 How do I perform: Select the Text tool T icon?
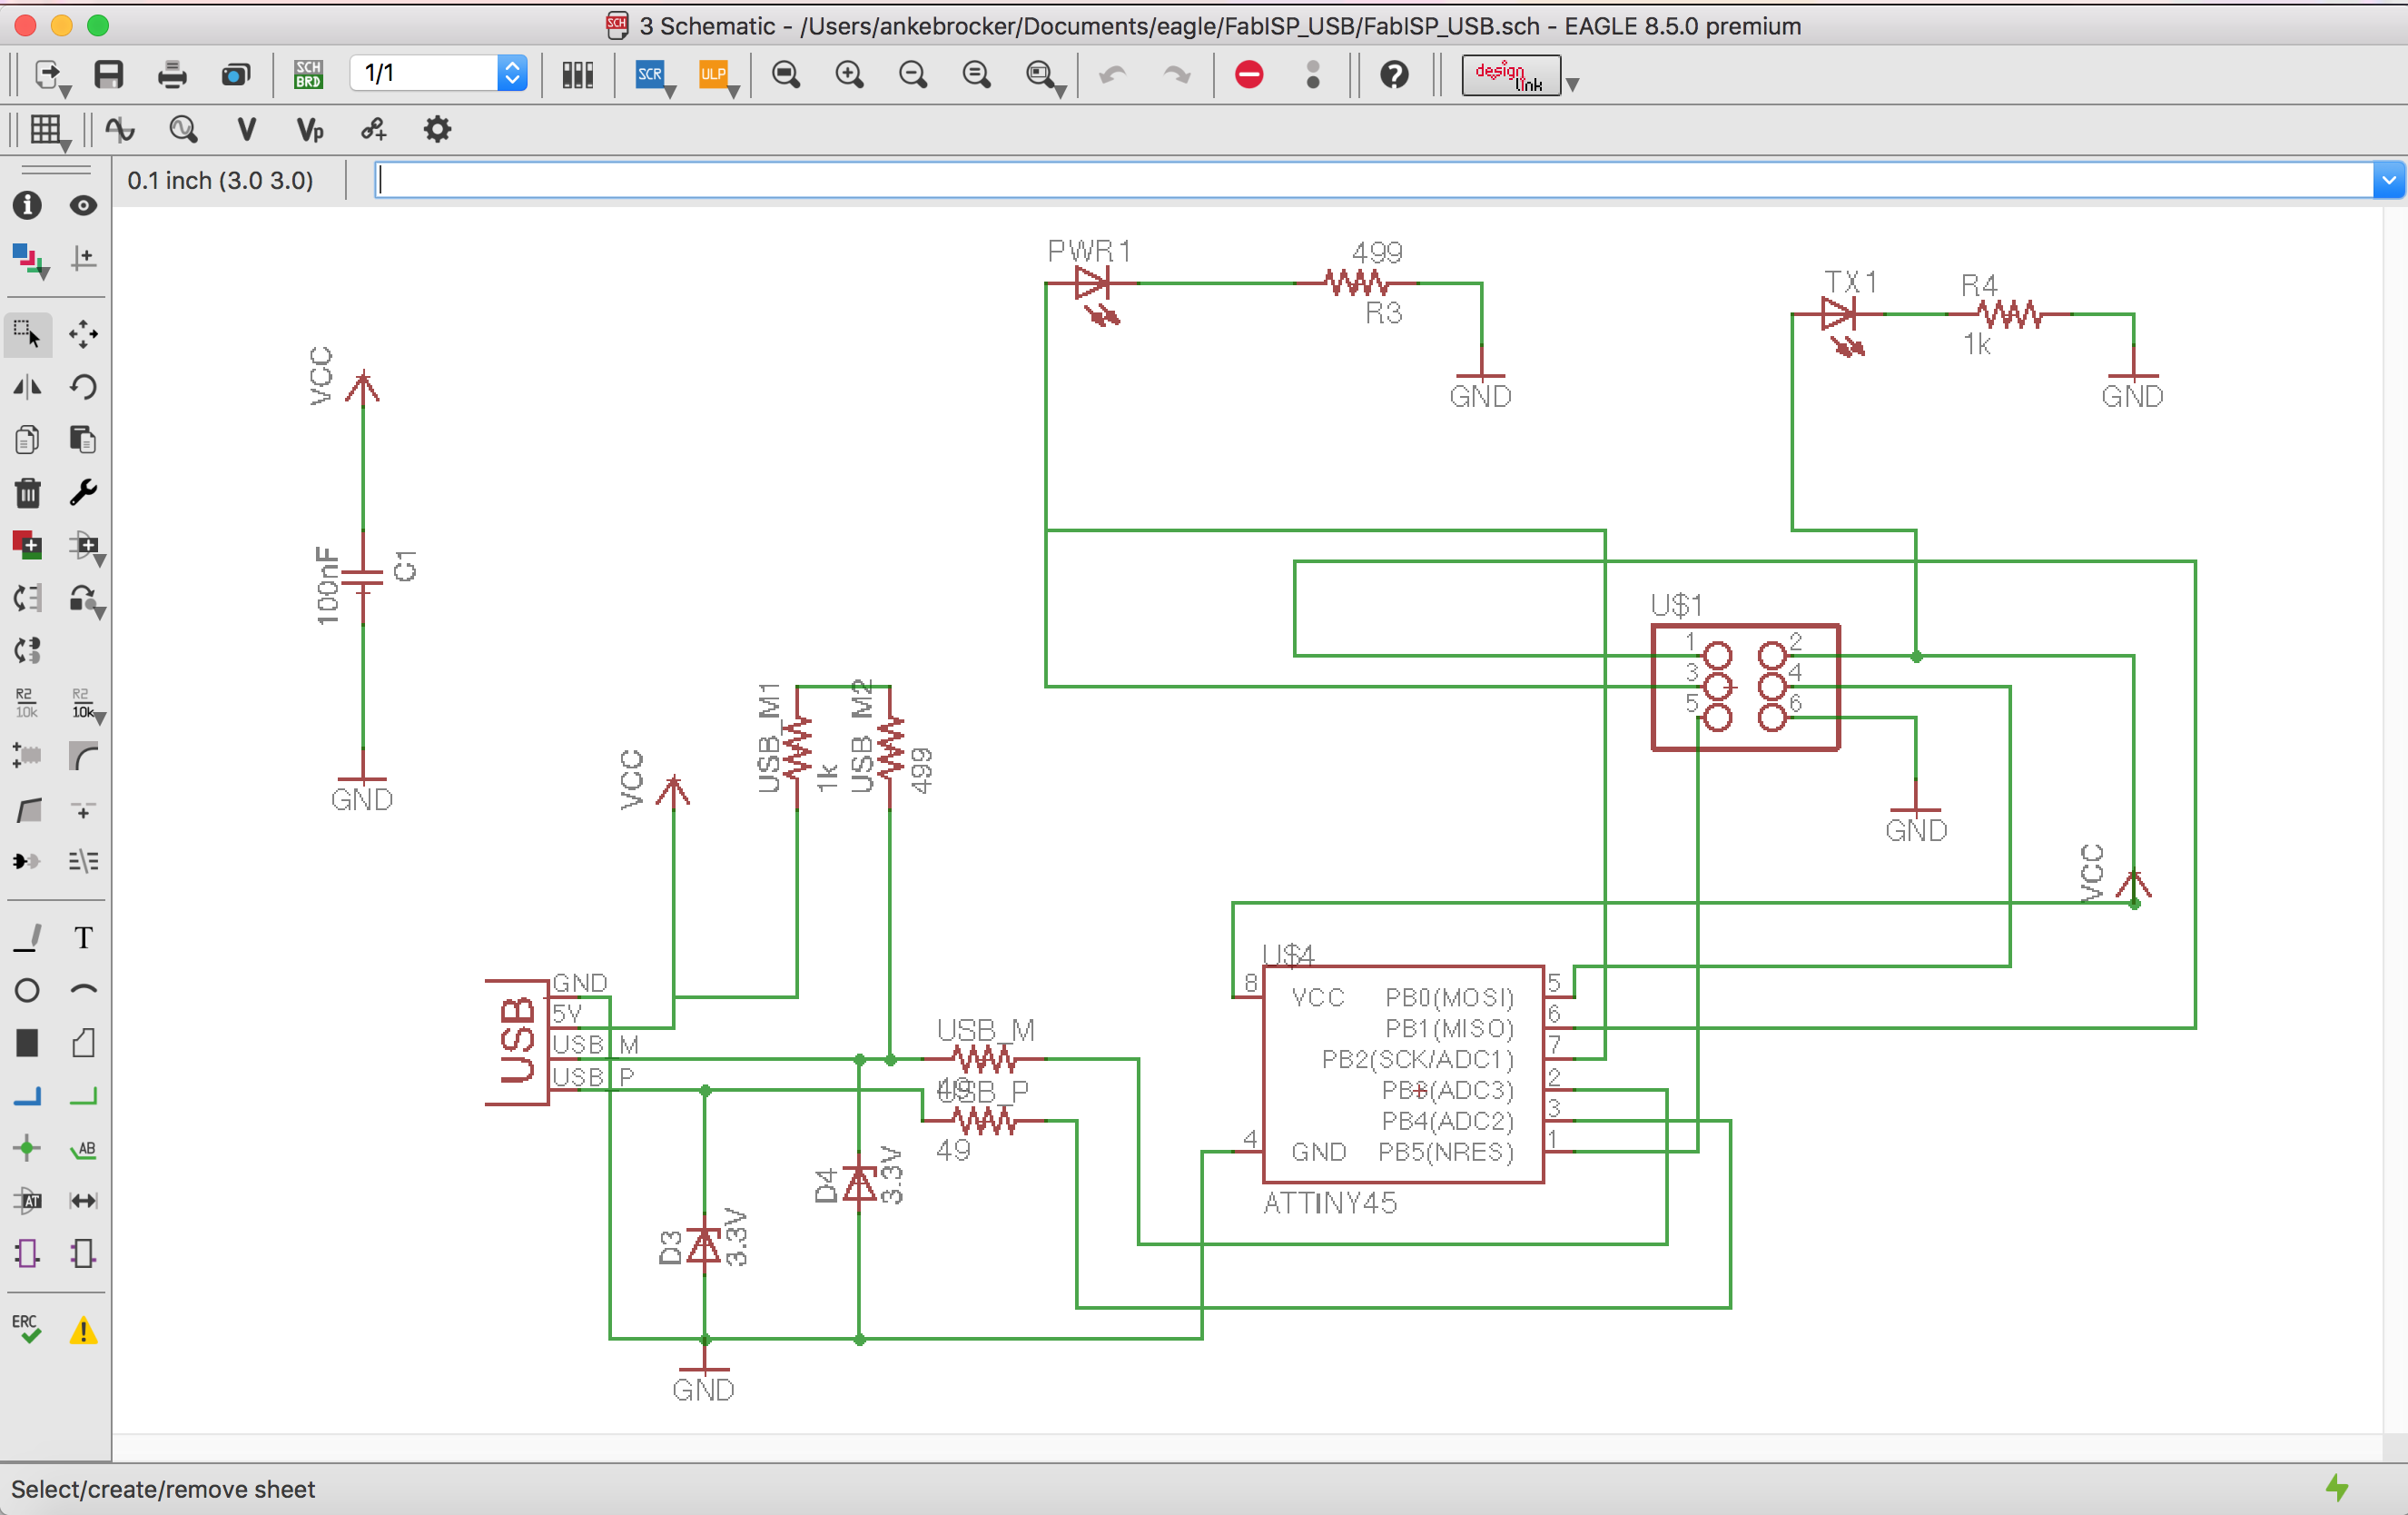point(83,938)
